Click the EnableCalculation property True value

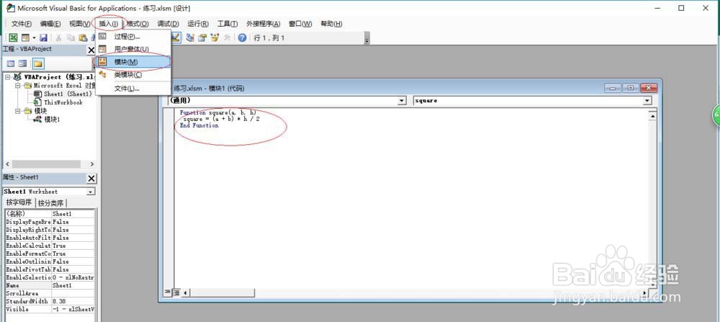73,246
